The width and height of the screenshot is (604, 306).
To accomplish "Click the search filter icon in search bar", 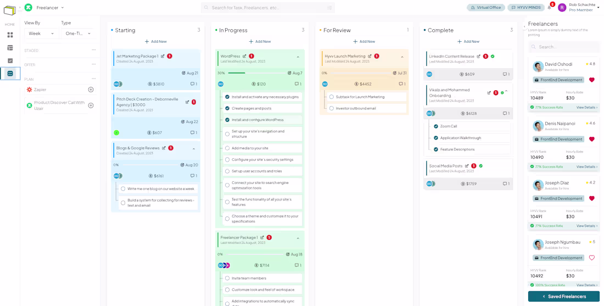I will point(329,8).
